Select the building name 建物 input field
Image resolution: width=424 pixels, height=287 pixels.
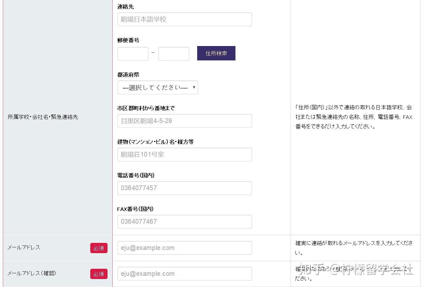pos(184,154)
